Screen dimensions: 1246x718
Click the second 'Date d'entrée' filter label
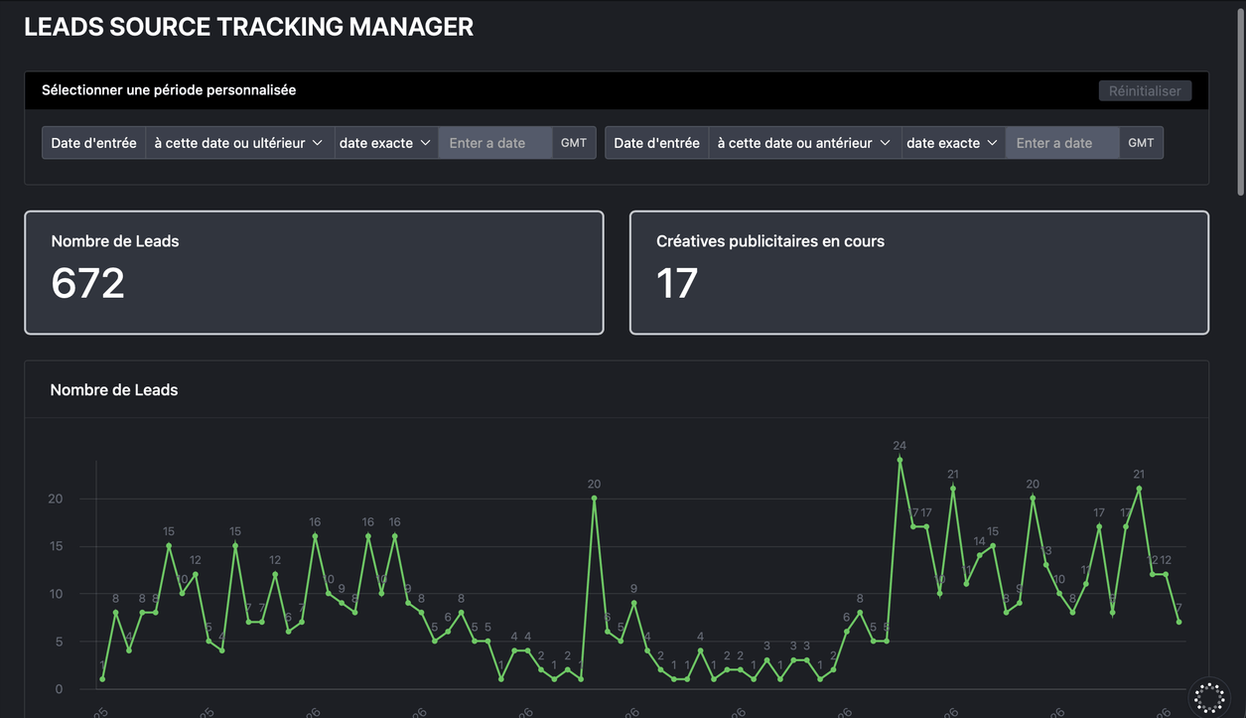(x=657, y=143)
